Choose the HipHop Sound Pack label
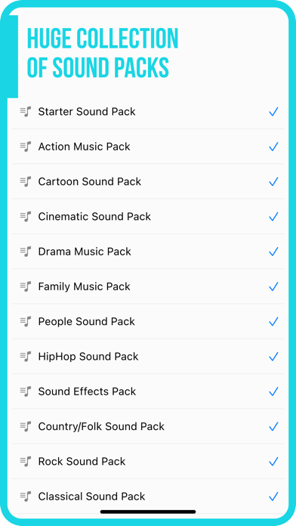The width and height of the screenshot is (296, 526). [x=88, y=356]
